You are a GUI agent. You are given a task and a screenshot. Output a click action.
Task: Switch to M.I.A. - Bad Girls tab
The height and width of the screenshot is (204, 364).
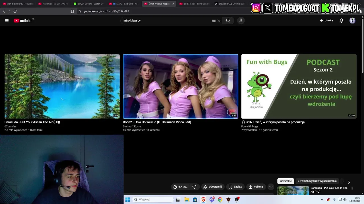click(x=124, y=4)
